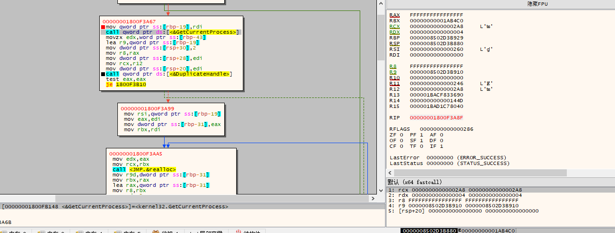
Task: Open the 默认 (x64 fastcall) calling convention dropdown
Action: [x=500, y=182]
